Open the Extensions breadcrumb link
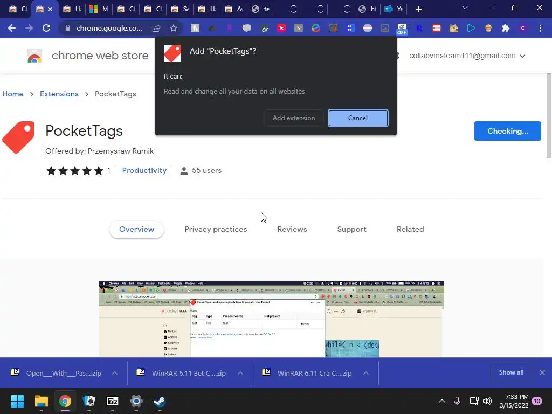 59,94
